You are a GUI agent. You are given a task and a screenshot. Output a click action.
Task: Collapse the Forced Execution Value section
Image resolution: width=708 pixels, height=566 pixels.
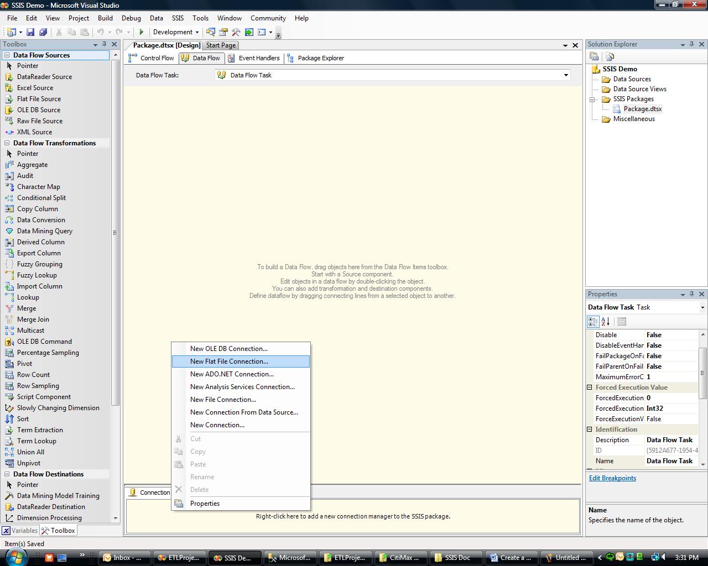(590, 387)
